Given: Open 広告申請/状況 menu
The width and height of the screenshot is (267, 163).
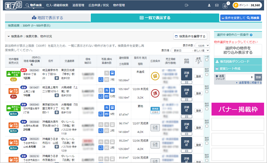Looking at the screenshot, I should tap(99, 5).
